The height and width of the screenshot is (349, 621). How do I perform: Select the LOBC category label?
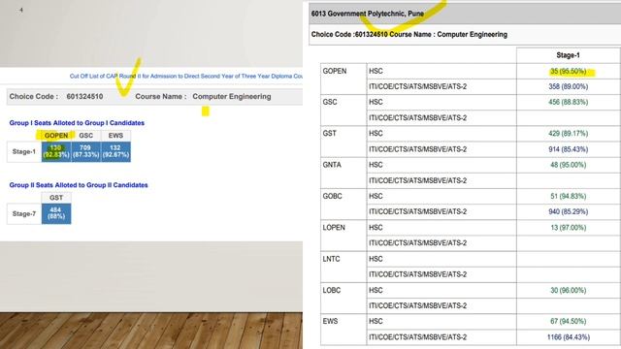332,290
